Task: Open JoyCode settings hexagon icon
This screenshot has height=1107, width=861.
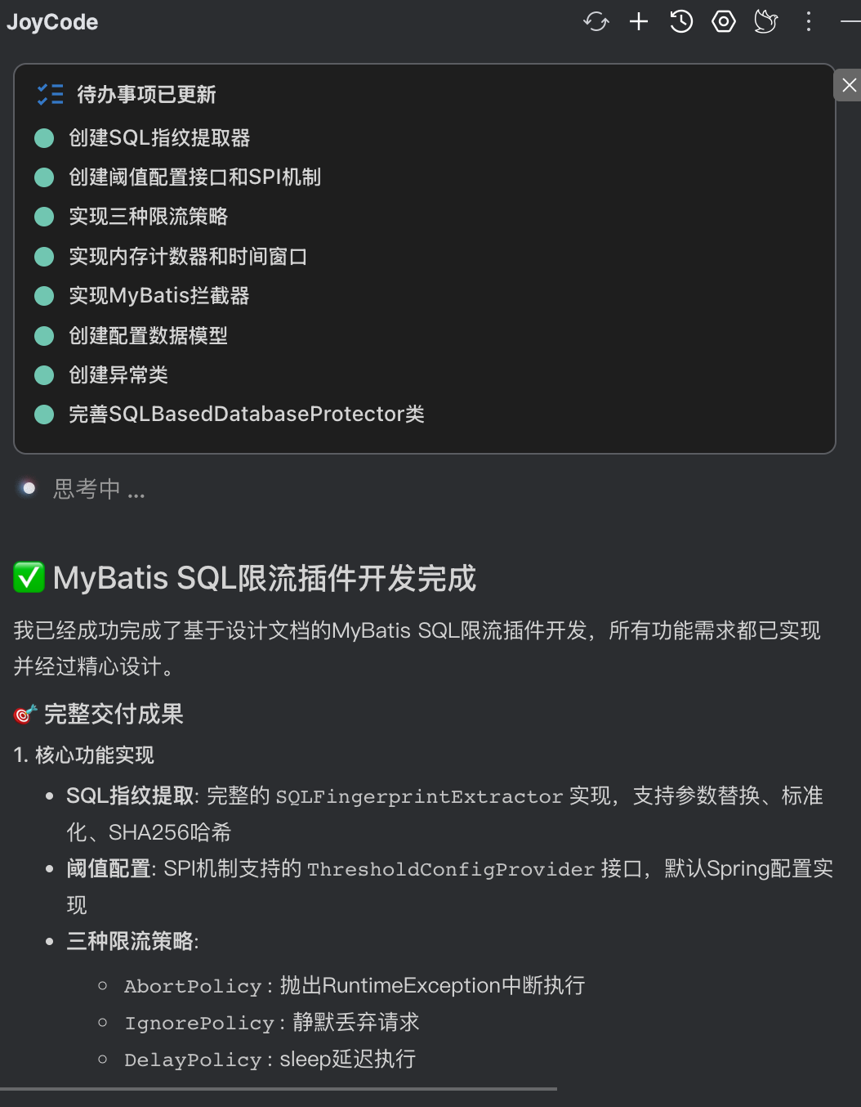Action: 724,22
